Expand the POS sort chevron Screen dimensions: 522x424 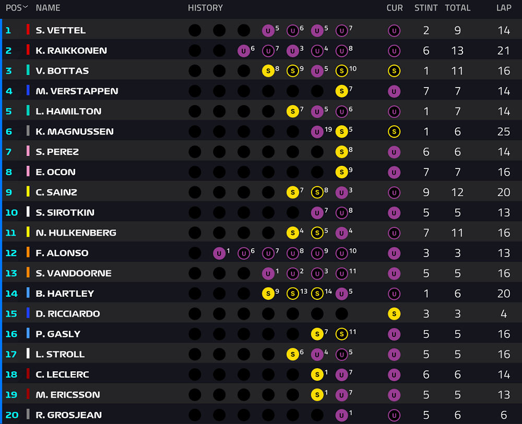point(25,7)
